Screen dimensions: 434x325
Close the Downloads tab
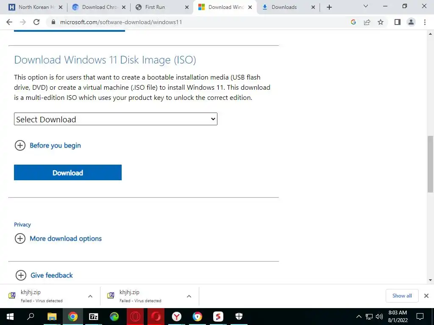313,8
